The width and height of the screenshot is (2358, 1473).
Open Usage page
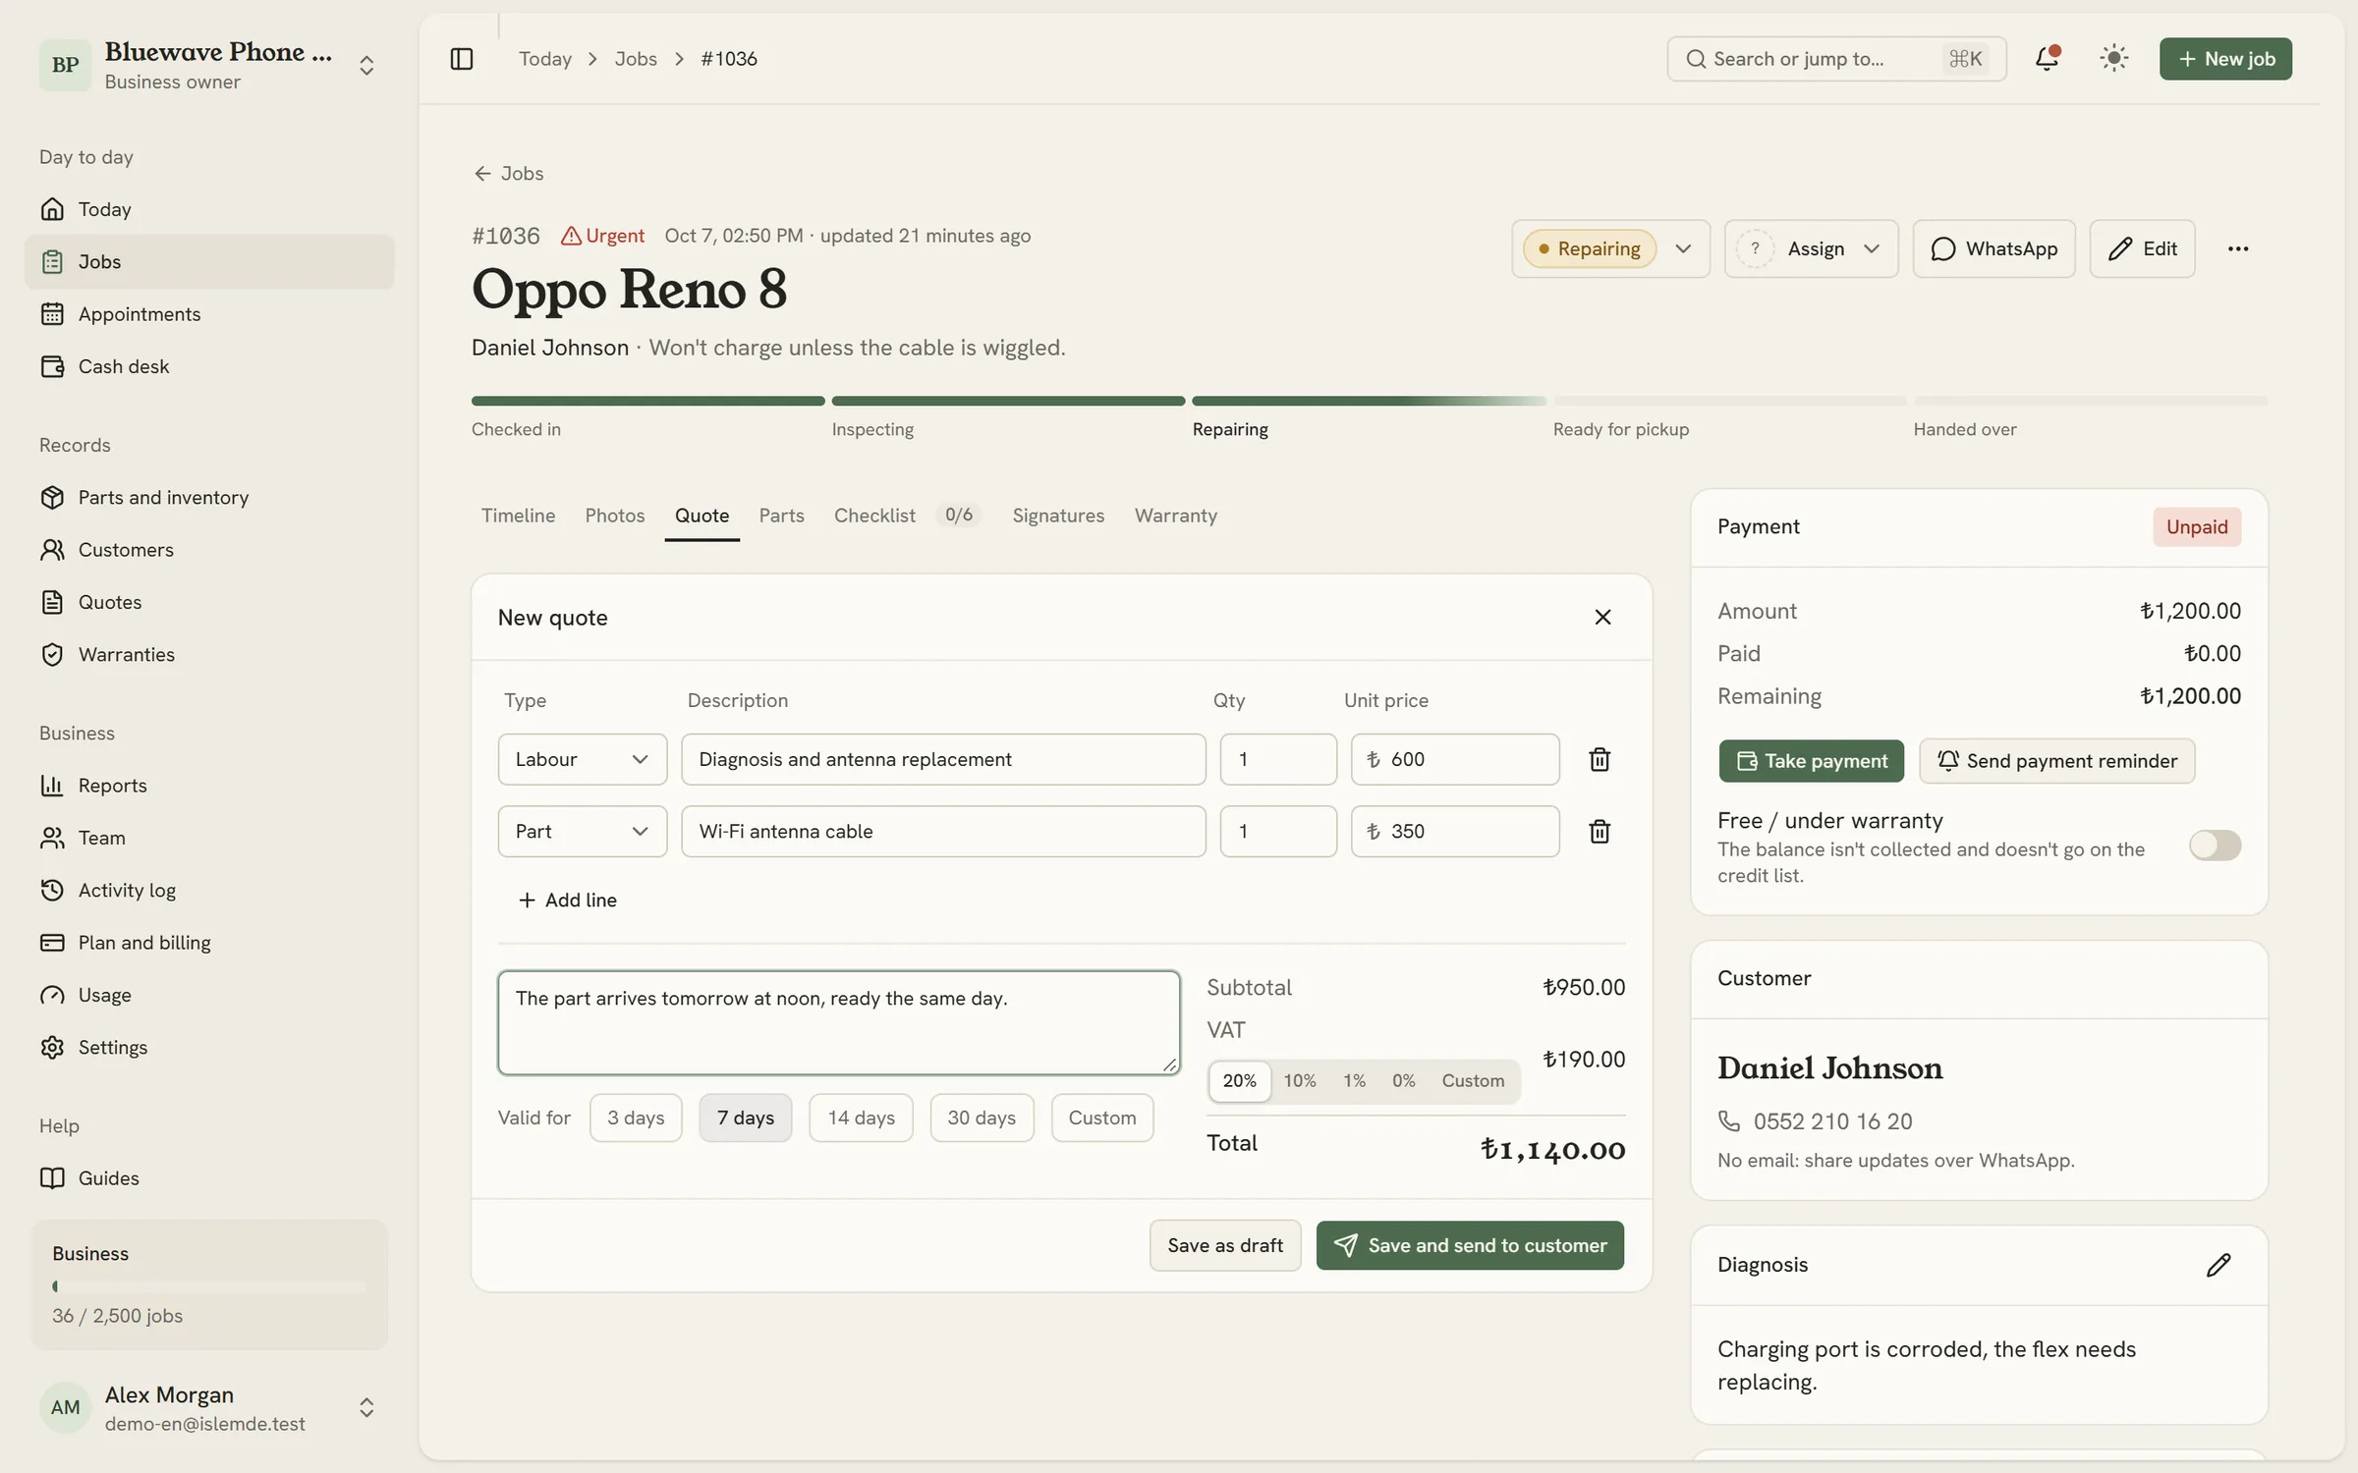pyautogui.click(x=209, y=995)
